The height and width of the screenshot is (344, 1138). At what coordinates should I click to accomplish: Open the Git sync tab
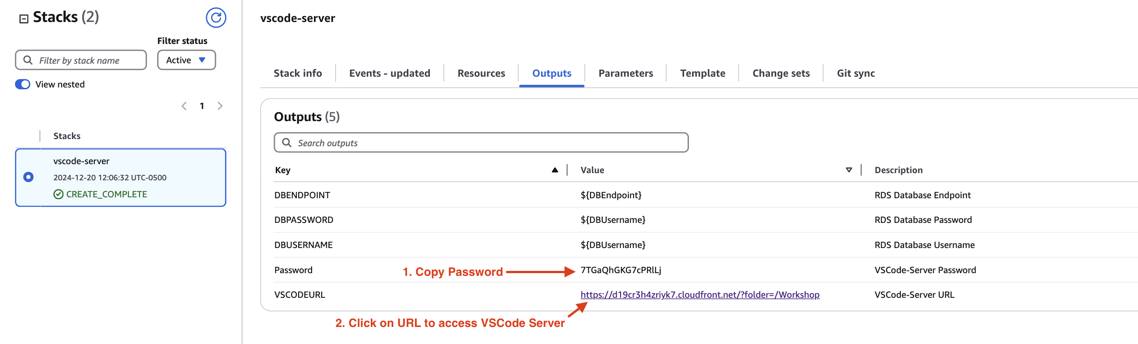[855, 73]
